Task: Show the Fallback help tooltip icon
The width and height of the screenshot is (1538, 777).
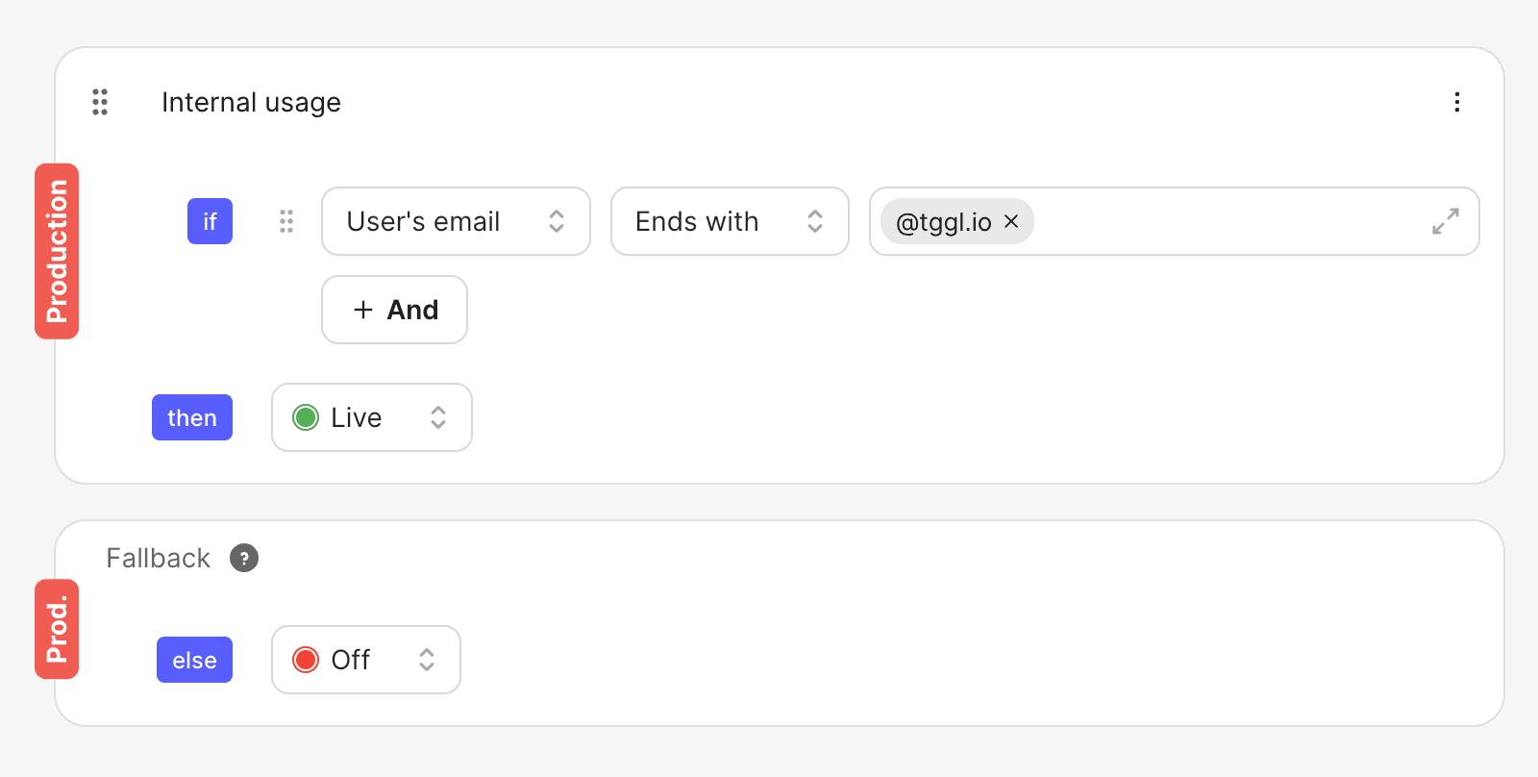Action: pyautogui.click(x=244, y=558)
